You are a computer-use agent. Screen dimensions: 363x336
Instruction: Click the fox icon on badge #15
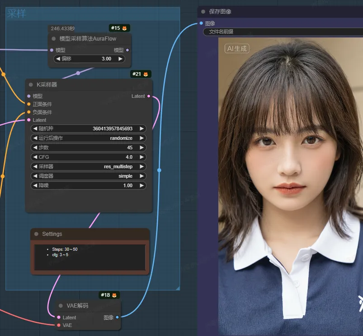124,28
